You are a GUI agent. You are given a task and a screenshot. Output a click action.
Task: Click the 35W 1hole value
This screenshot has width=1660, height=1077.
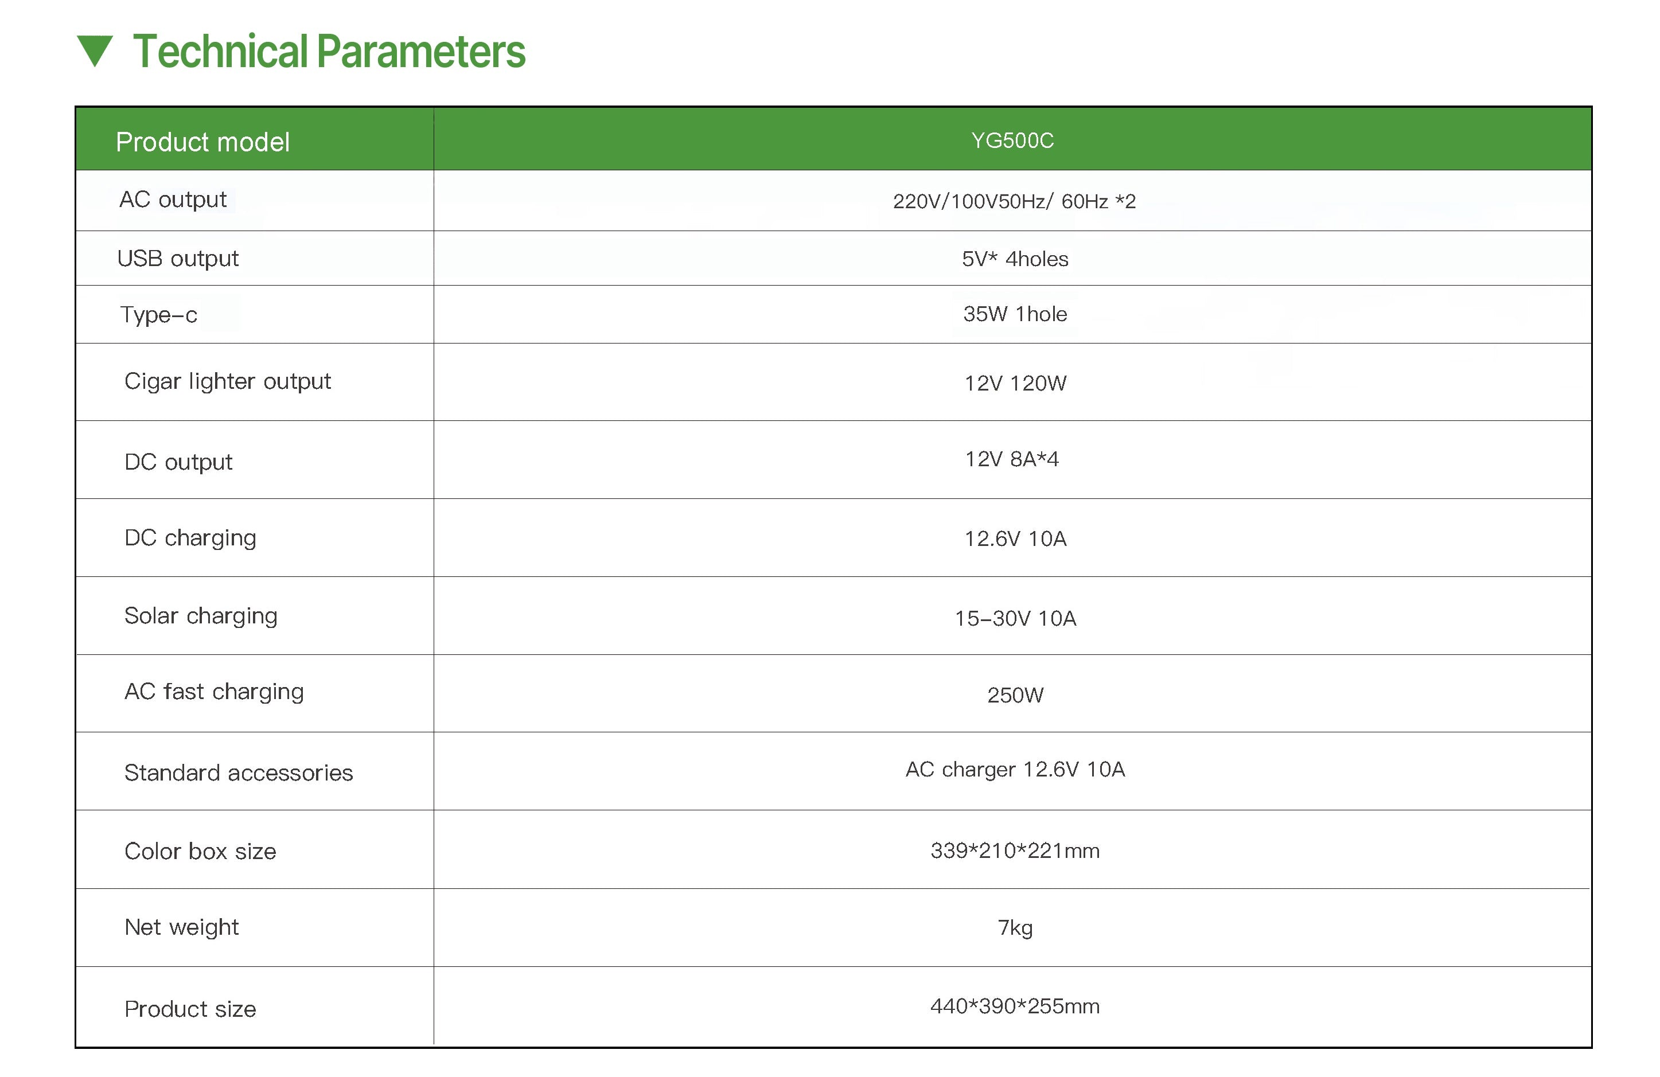[x=1015, y=314]
